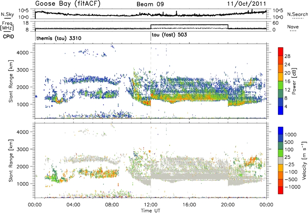Click the 'Beam 09' header label
The width and height of the screenshot is (308, 213).
(x=150, y=4)
